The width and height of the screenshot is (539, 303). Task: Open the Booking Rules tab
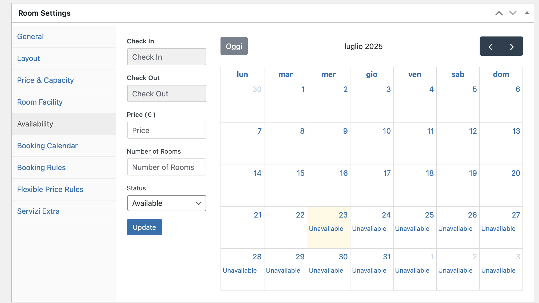coord(64,168)
